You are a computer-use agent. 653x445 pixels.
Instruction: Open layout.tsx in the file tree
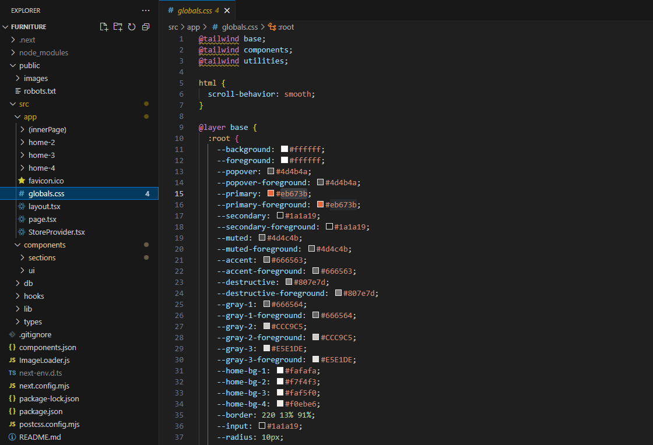click(44, 206)
